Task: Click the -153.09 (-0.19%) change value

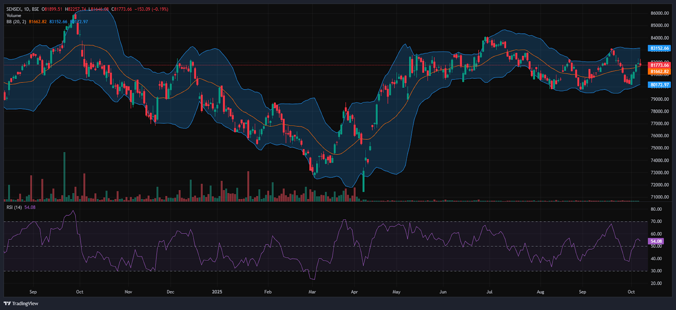Action: [x=151, y=9]
